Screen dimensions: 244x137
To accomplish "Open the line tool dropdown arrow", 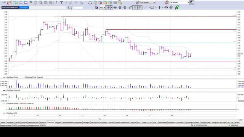I will point(149,8).
